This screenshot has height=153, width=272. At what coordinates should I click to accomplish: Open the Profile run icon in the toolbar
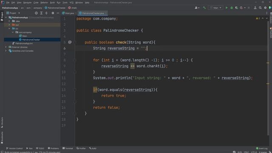pyautogui.click(x=241, y=8)
